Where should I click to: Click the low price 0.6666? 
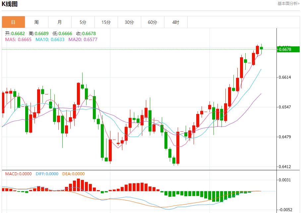65,33
